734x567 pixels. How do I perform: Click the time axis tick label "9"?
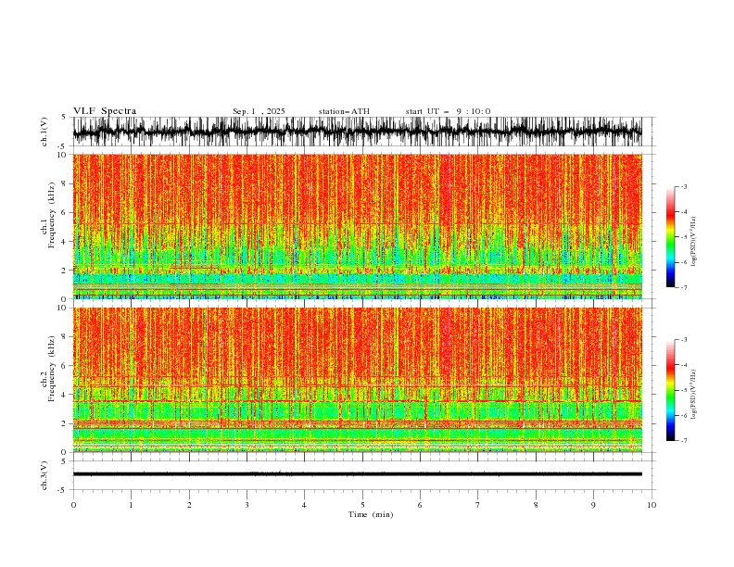click(x=593, y=505)
